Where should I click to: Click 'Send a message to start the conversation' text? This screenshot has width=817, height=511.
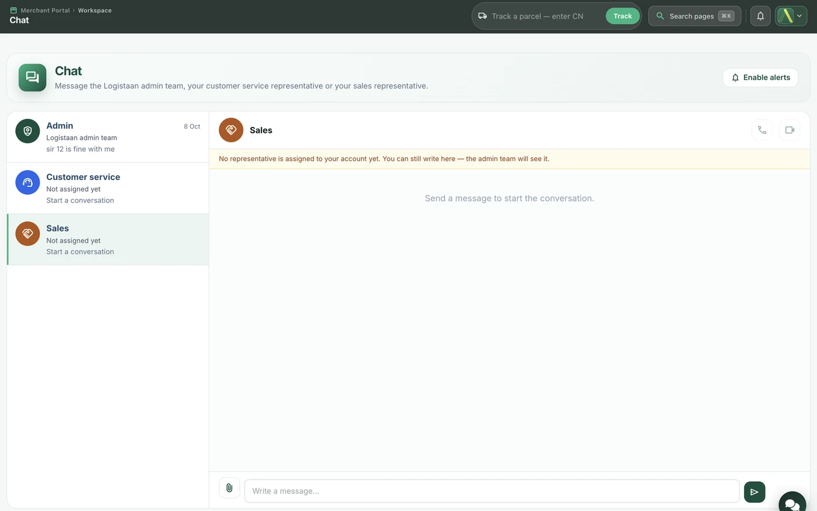tap(509, 199)
